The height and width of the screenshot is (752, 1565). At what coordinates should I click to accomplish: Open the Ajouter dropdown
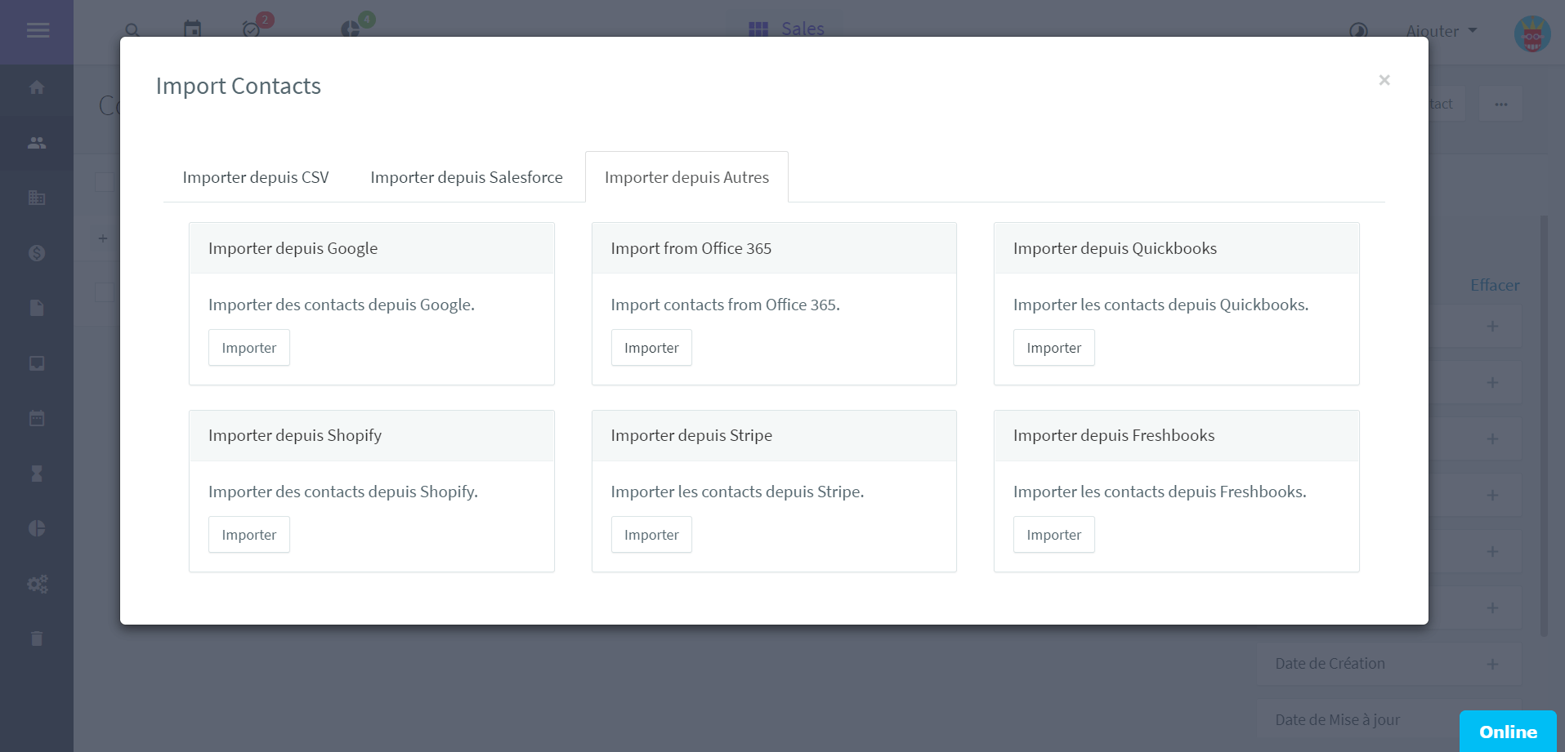(1442, 31)
